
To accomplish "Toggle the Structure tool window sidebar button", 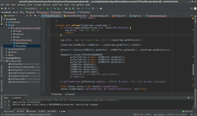I will pyautogui.click(x=2, y=70).
